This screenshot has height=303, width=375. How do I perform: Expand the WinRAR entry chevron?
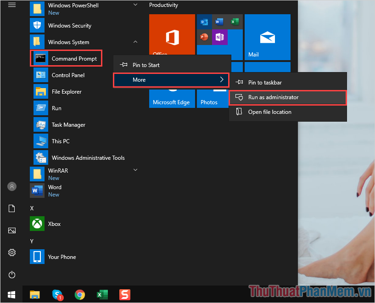pyautogui.click(x=135, y=169)
